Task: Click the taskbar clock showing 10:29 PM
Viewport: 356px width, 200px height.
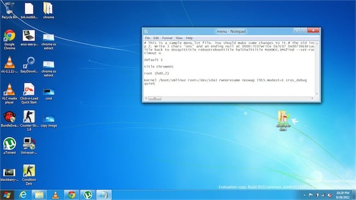Action: coord(343,195)
